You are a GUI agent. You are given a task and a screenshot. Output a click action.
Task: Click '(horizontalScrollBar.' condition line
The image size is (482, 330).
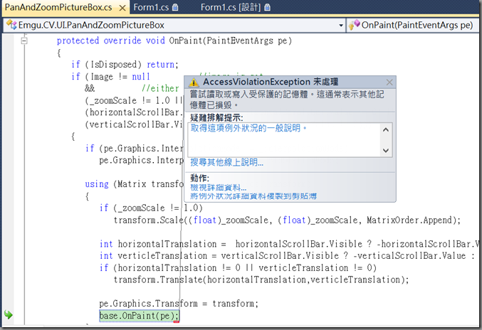click(x=134, y=112)
